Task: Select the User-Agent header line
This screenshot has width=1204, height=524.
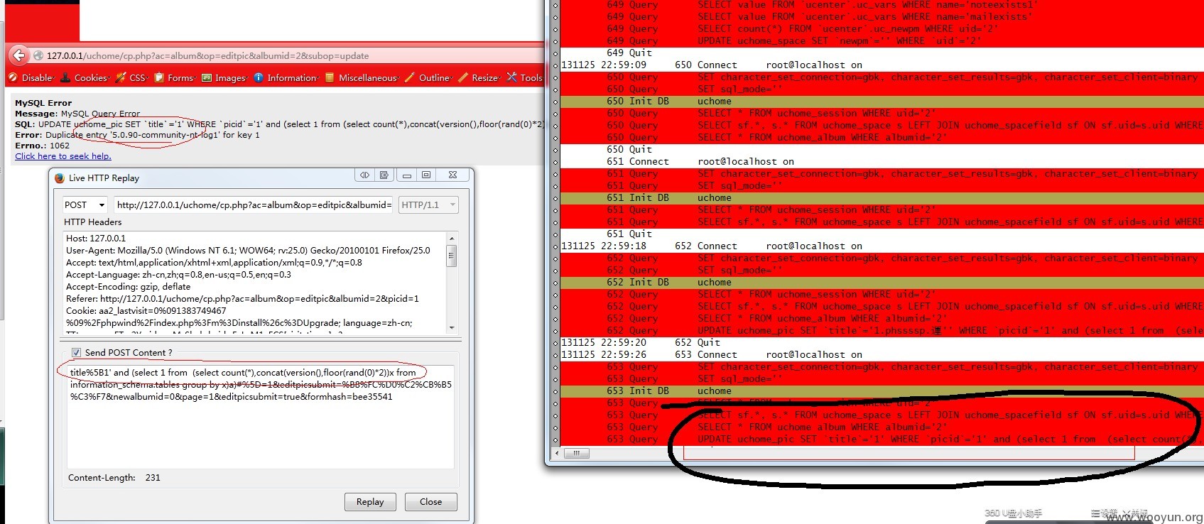Action: [248, 251]
